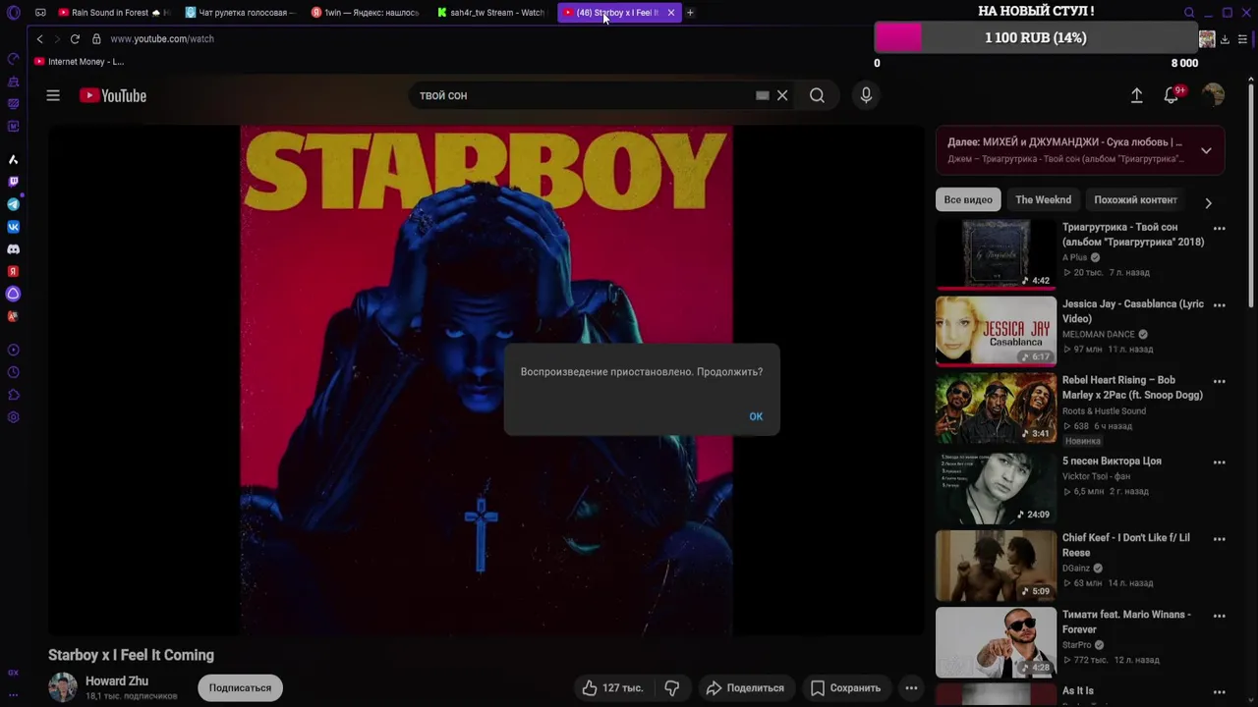The height and width of the screenshot is (707, 1258).
Task: Open search tabs magnifier in title bar
Action: 1189,13
